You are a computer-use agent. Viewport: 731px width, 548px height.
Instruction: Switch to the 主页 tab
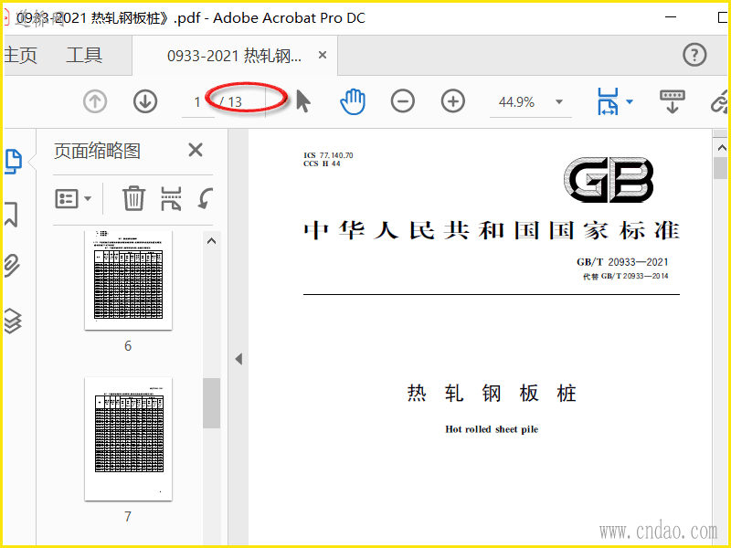[19, 55]
